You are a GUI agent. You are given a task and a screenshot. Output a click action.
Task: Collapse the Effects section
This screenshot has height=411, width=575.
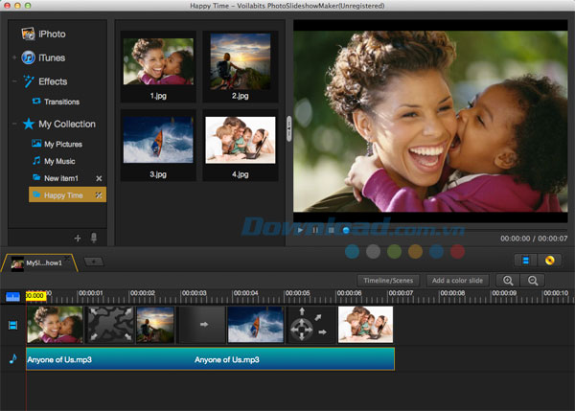click(x=13, y=81)
